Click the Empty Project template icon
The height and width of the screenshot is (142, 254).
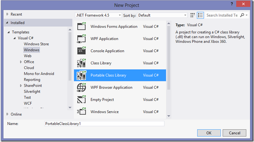tap(81, 100)
